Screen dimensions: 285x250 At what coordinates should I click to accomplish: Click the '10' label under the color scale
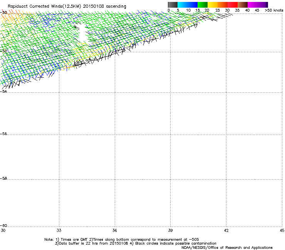click(x=188, y=10)
